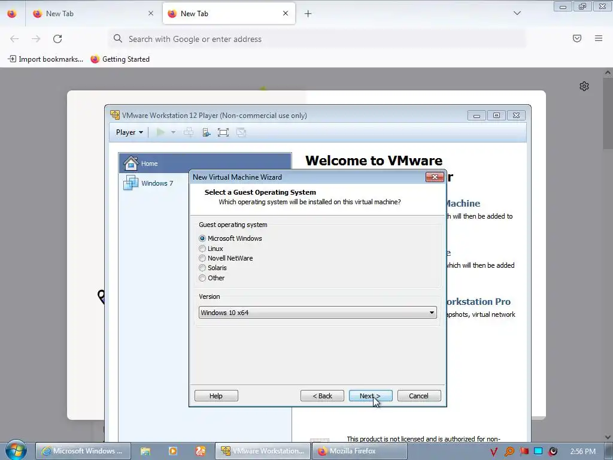Open the Save to Pocket icon in Firefox toolbar
Image resolution: width=613 pixels, height=460 pixels.
pyautogui.click(x=577, y=38)
